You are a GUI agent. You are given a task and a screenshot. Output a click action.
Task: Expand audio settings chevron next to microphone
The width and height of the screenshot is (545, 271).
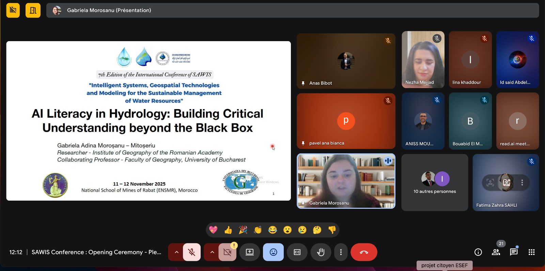pyautogui.click(x=176, y=252)
